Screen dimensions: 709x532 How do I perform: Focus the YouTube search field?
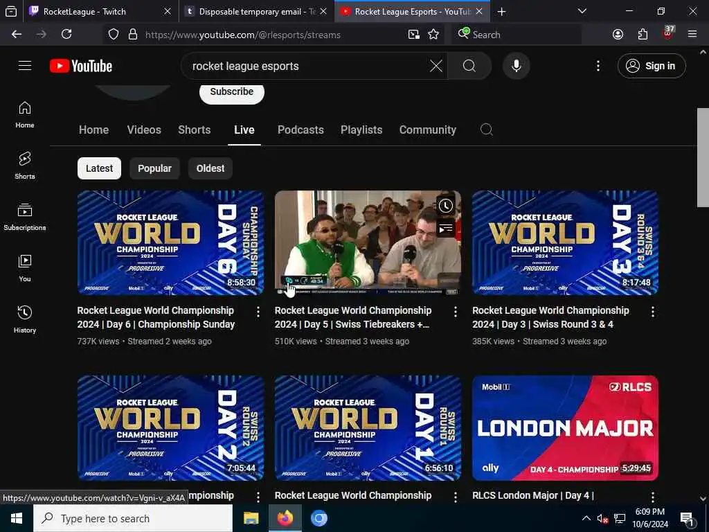[x=307, y=66]
